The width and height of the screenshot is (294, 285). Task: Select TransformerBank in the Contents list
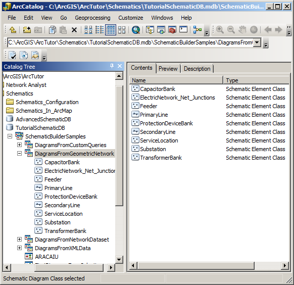[161, 158]
